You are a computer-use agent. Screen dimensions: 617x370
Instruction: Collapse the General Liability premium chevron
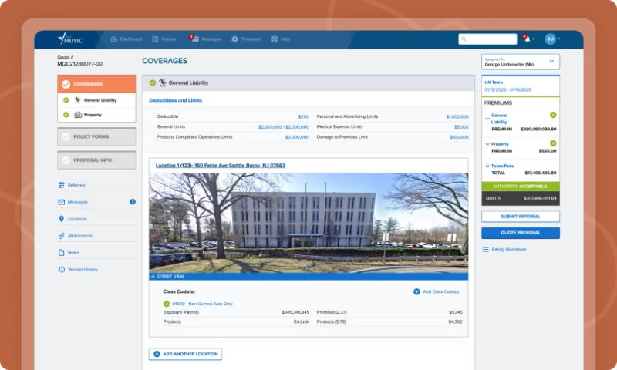487,119
